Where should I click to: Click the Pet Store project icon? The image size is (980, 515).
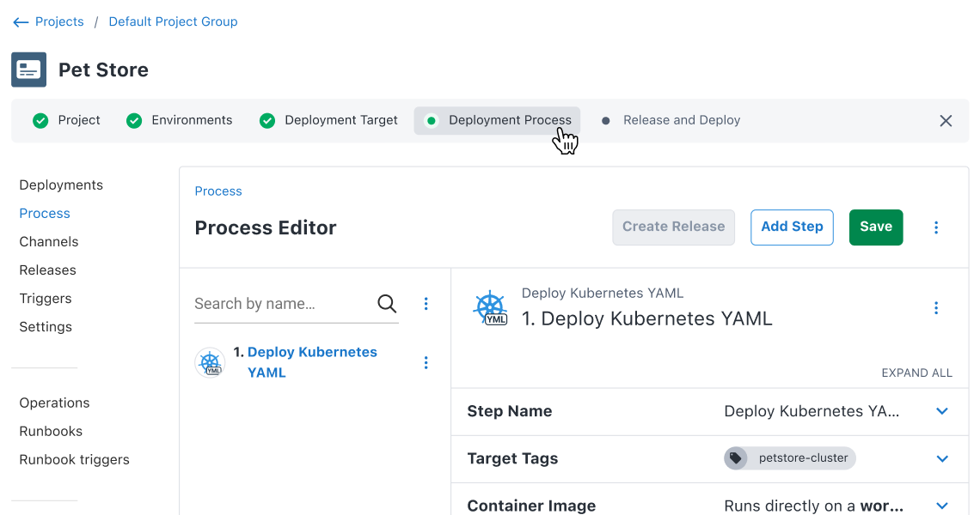click(28, 70)
